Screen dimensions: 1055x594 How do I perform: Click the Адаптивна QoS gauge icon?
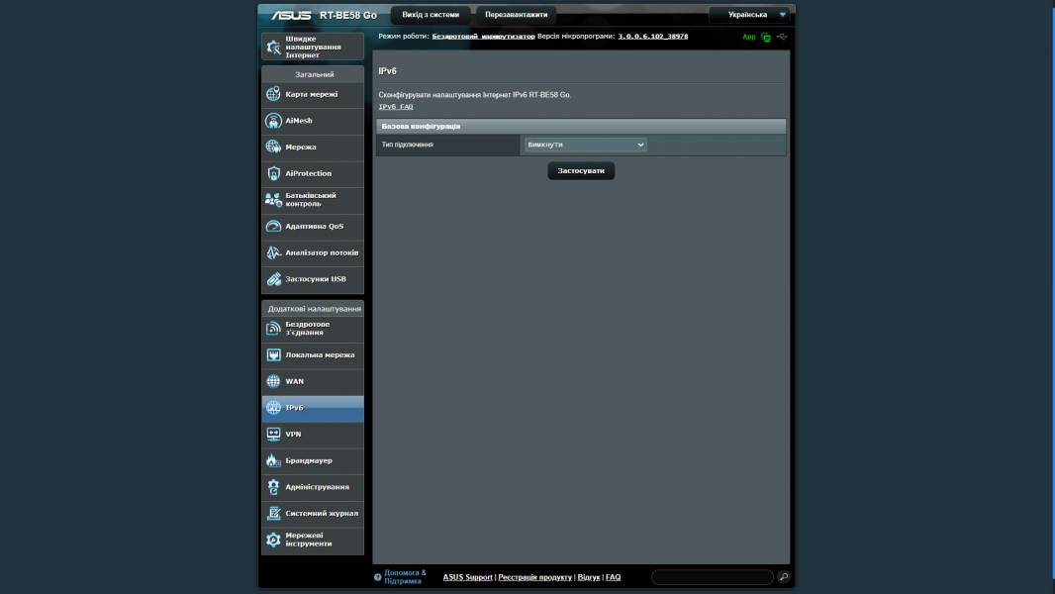(x=274, y=226)
